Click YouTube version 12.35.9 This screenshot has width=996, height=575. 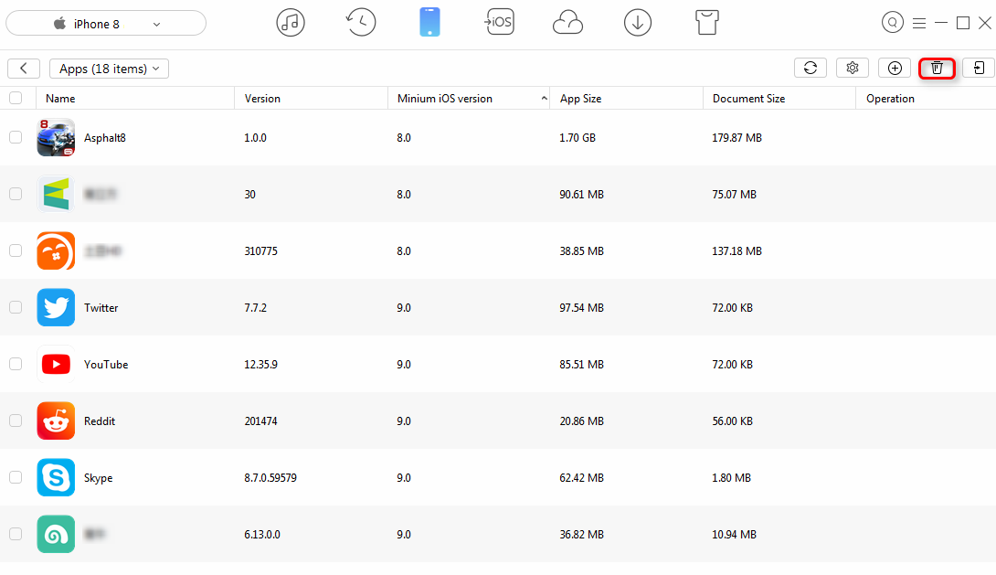[261, 365]
